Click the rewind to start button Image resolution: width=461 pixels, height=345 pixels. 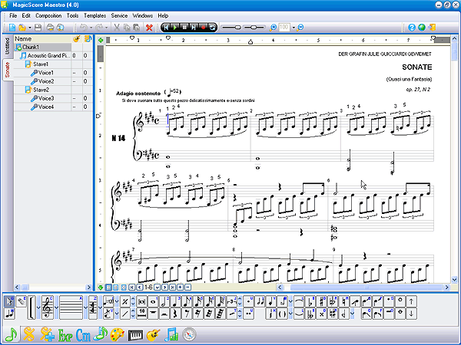click(x=166, y=28)
